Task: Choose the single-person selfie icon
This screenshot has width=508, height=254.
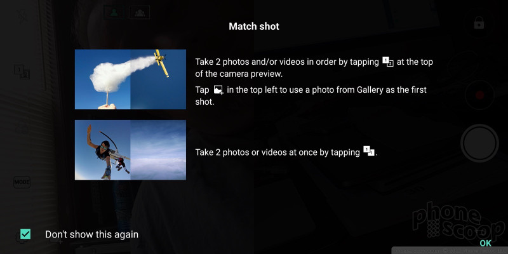Action: pos(114,12)
